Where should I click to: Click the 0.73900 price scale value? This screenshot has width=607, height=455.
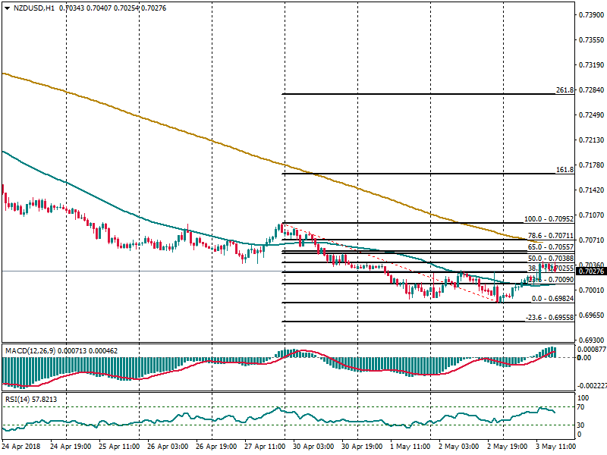(x=590, y=15)
